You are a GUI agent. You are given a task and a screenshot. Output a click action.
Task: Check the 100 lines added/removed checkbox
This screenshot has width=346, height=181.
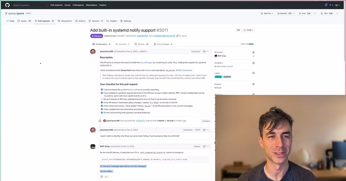point(102,99)
